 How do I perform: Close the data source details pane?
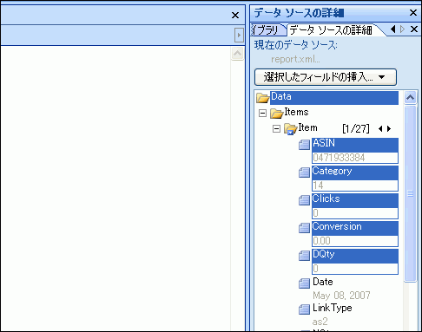click(x=413, y=13)
